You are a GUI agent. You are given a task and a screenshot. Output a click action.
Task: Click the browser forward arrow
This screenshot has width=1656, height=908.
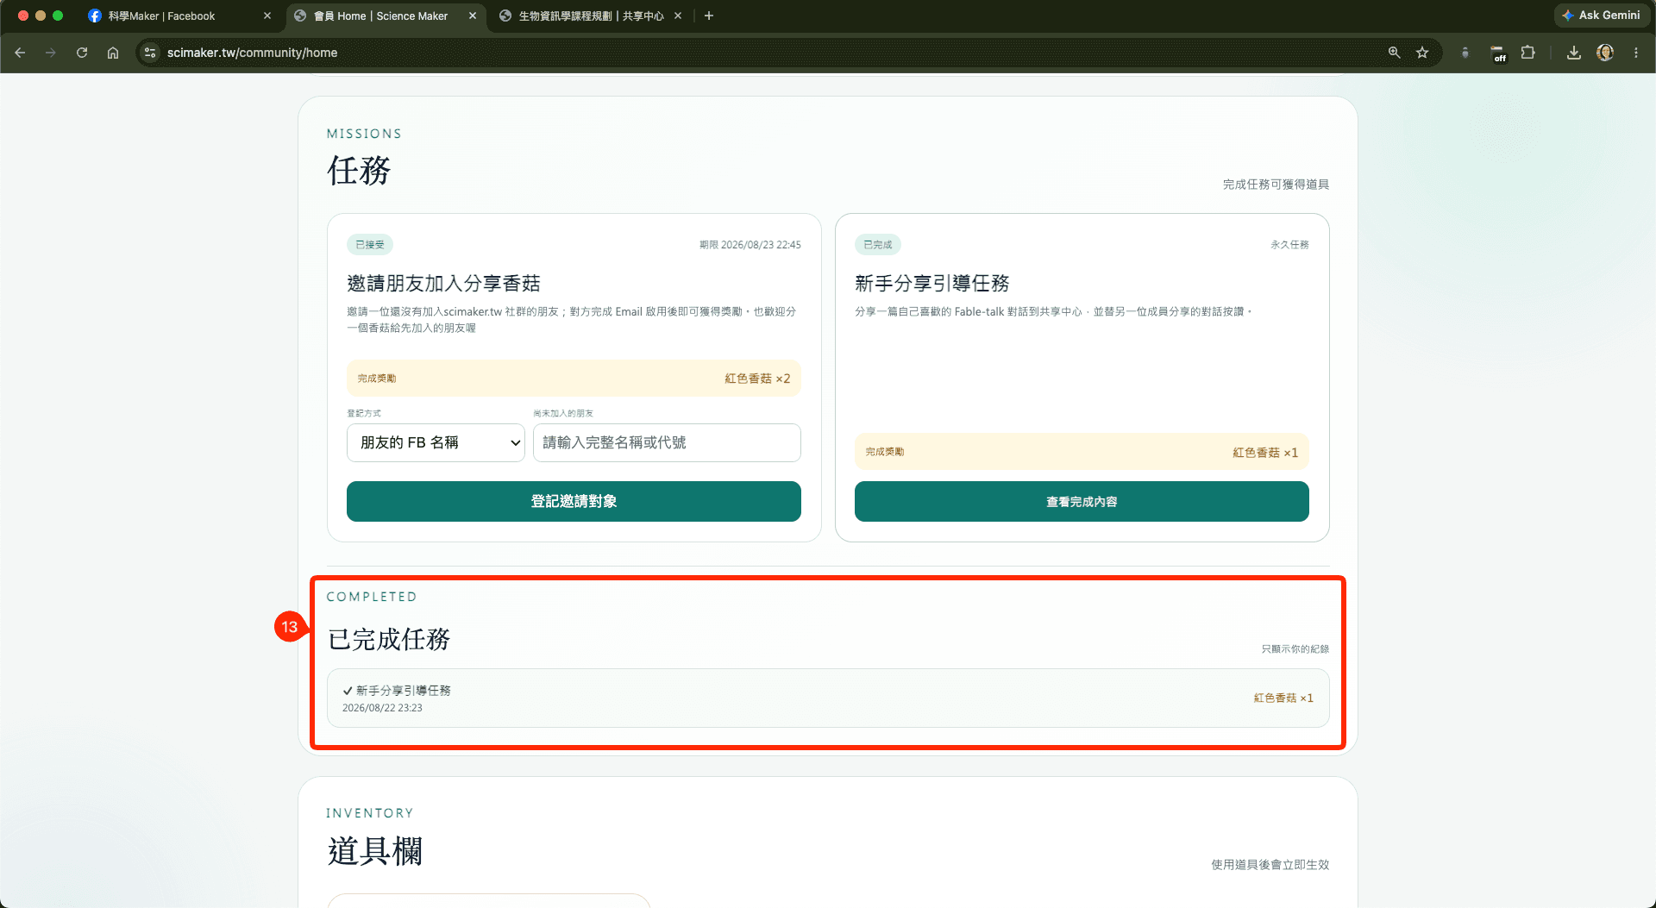51,53
